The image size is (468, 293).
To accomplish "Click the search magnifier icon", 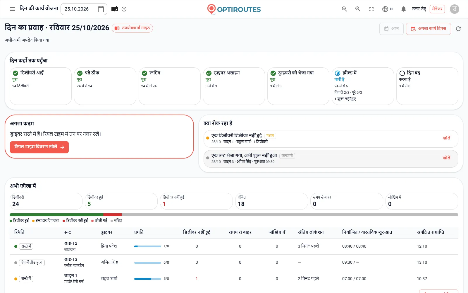I will click(344, 9).
